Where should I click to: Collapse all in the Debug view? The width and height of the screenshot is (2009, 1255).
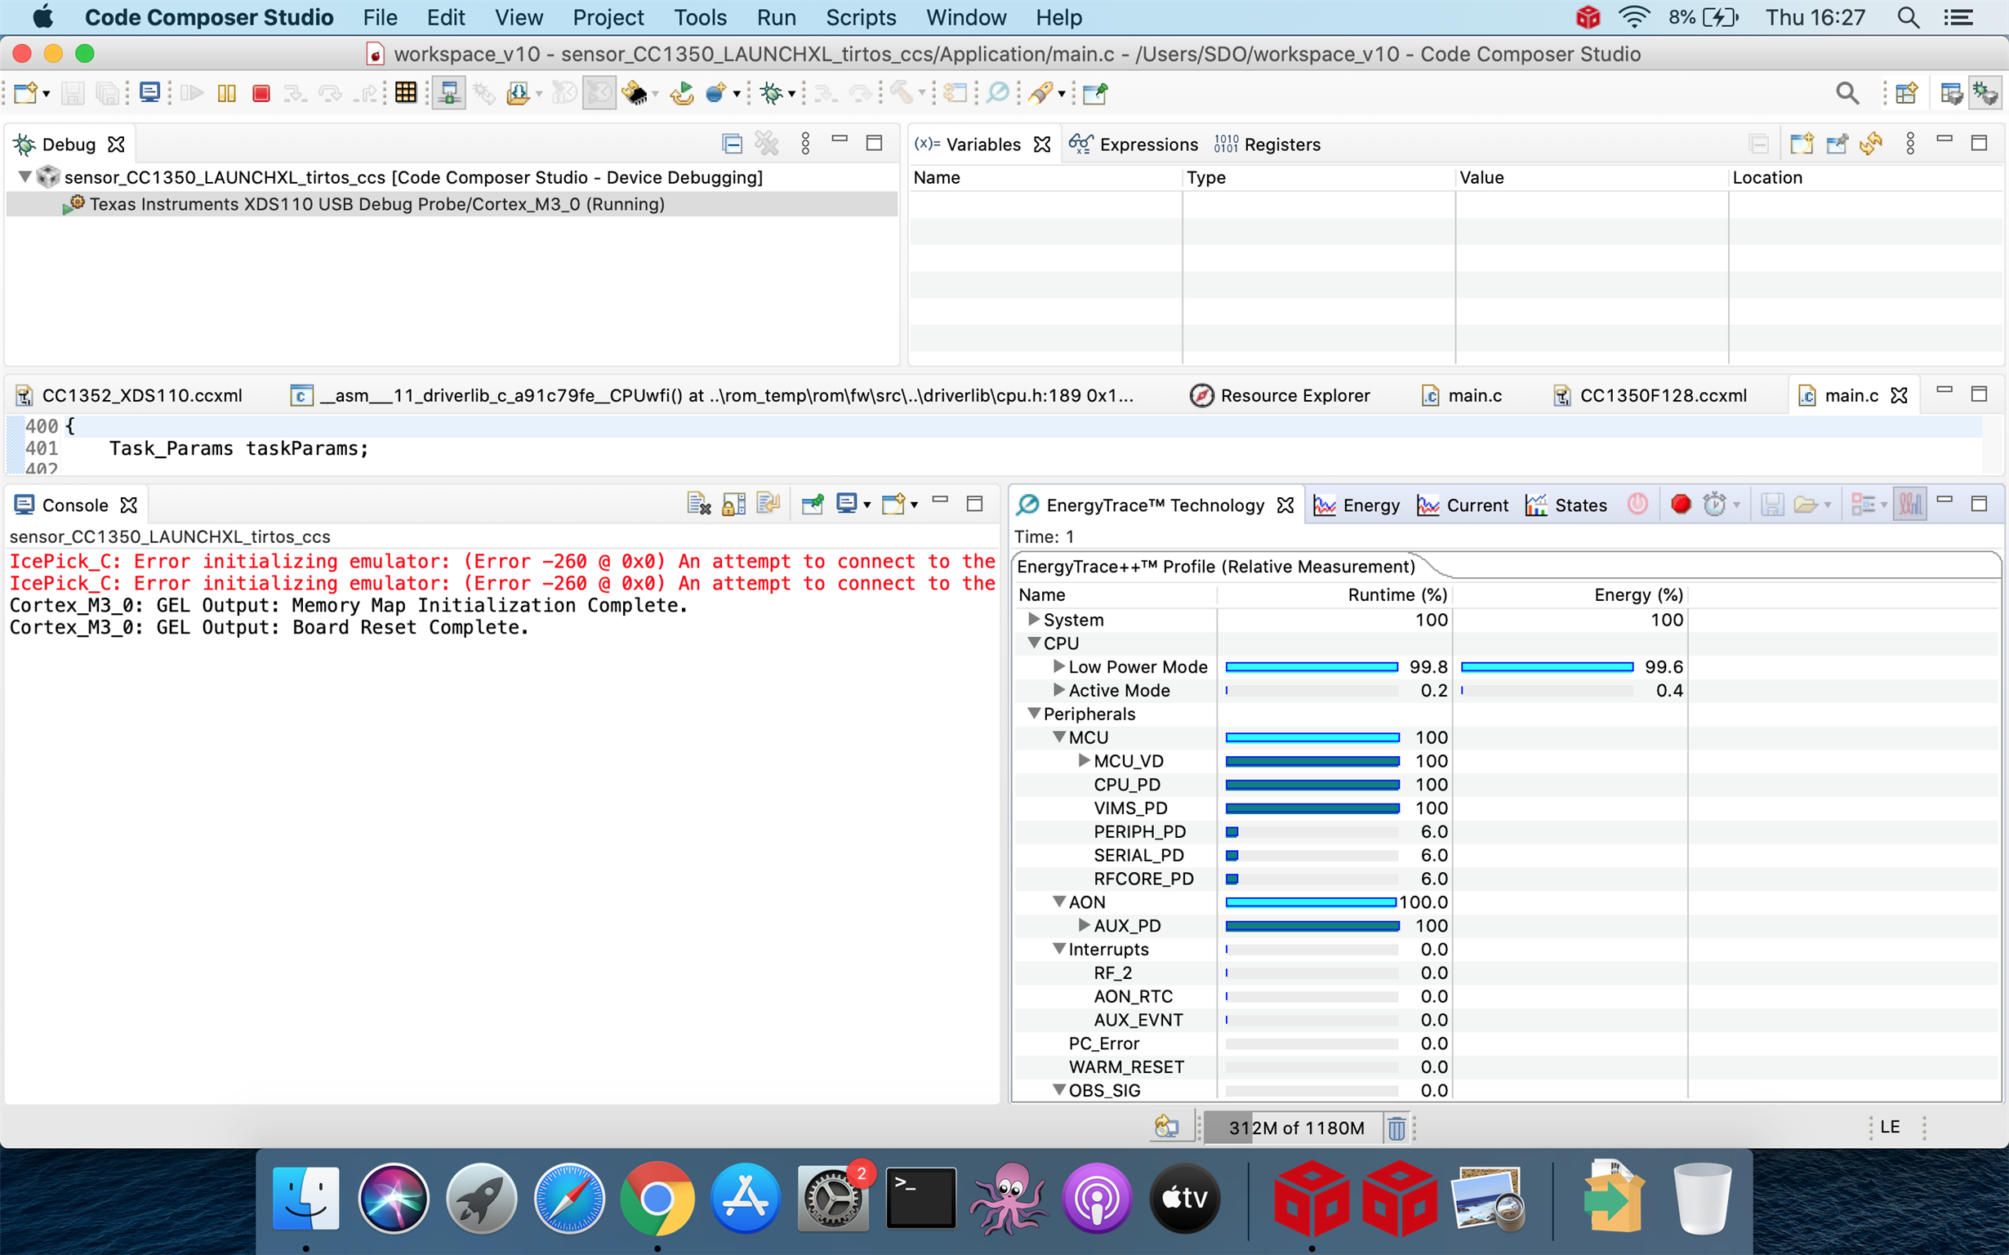click(x=732, y=144)
